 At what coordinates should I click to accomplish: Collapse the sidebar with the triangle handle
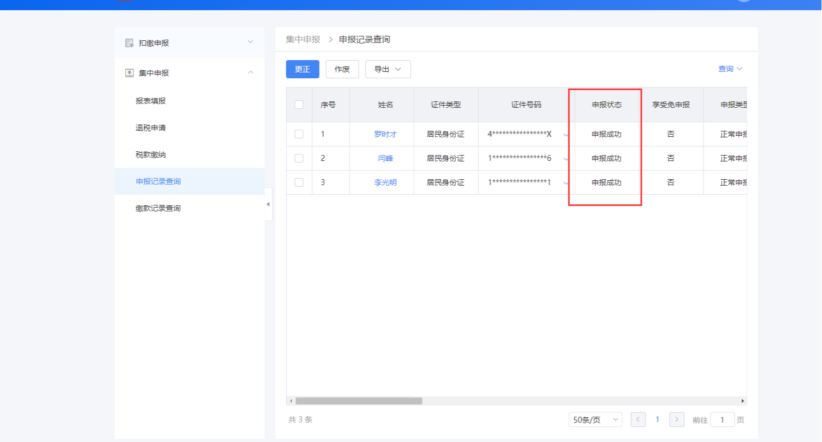pyautogui.click(x=268, y=204)
